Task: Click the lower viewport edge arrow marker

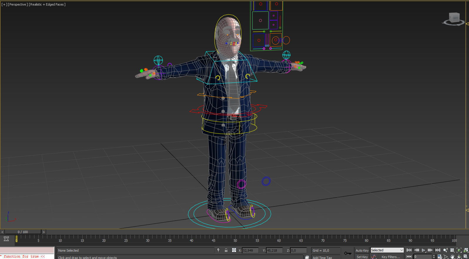Action: [467, 210]
